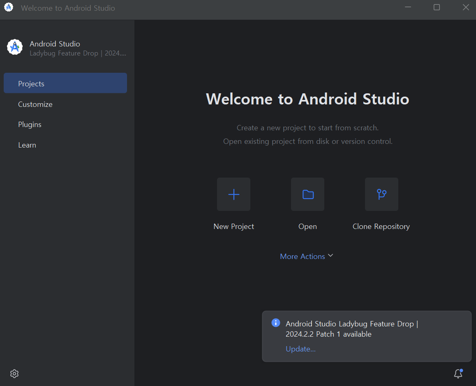The height and width of the screenshot is (386, 476).
Task: Click the title bar Android Studio icon
Action: click(x=9, y=7)
